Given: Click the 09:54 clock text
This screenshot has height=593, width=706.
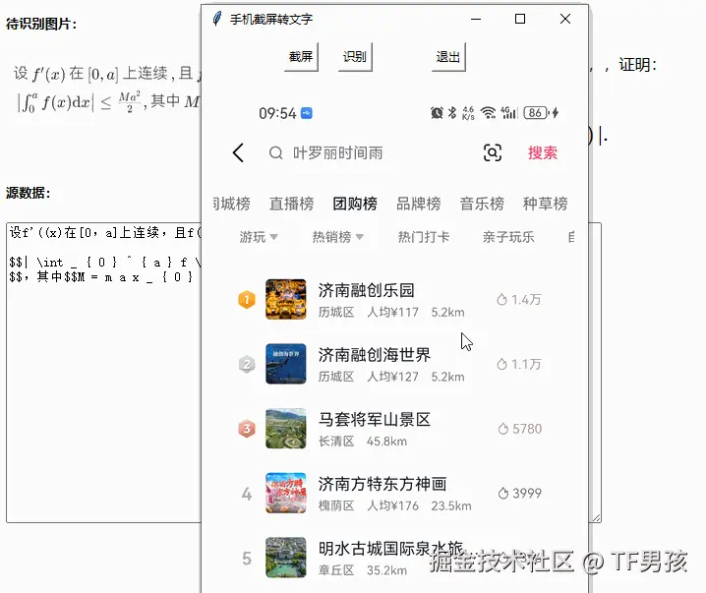Looking at the screenshot, I should pos(277,113).
